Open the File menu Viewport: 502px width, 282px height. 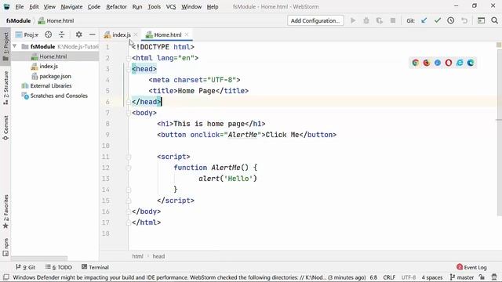tap(20, 6)
